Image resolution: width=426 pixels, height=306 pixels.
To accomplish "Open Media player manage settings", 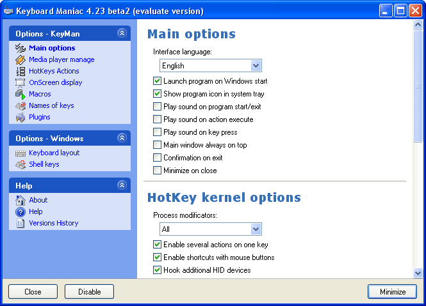I will tap(61, 59).
